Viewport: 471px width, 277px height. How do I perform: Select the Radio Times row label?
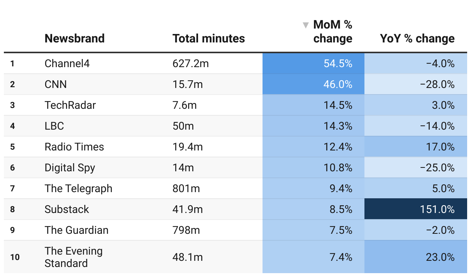click(x=74, y=147)
